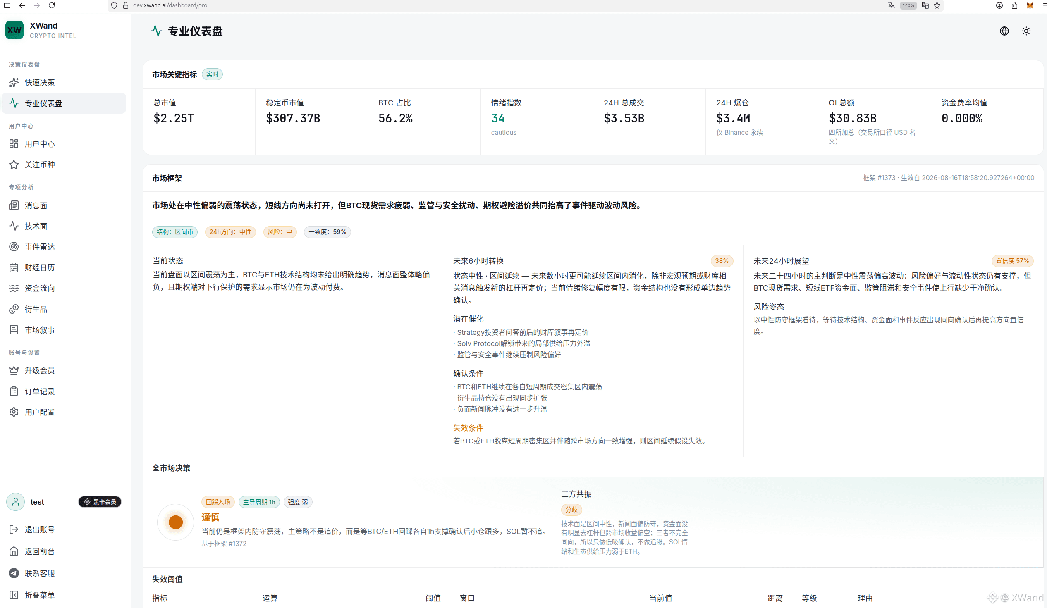
Task: Click BTC 占比 value 56.2%
Action: [x=396, y=118]
